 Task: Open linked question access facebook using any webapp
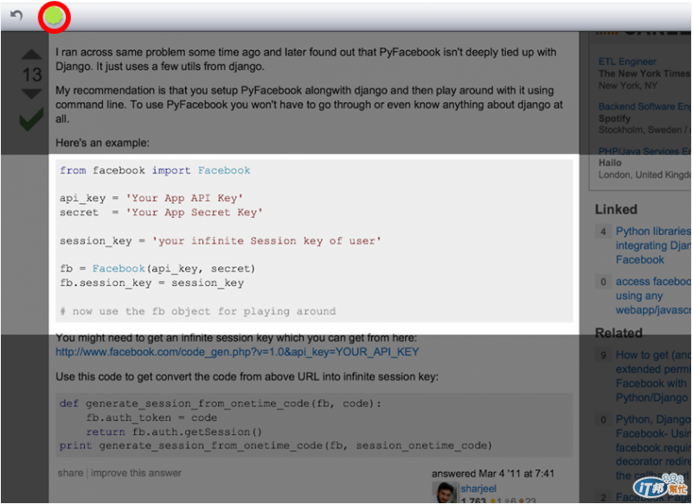tap(654, 296)
